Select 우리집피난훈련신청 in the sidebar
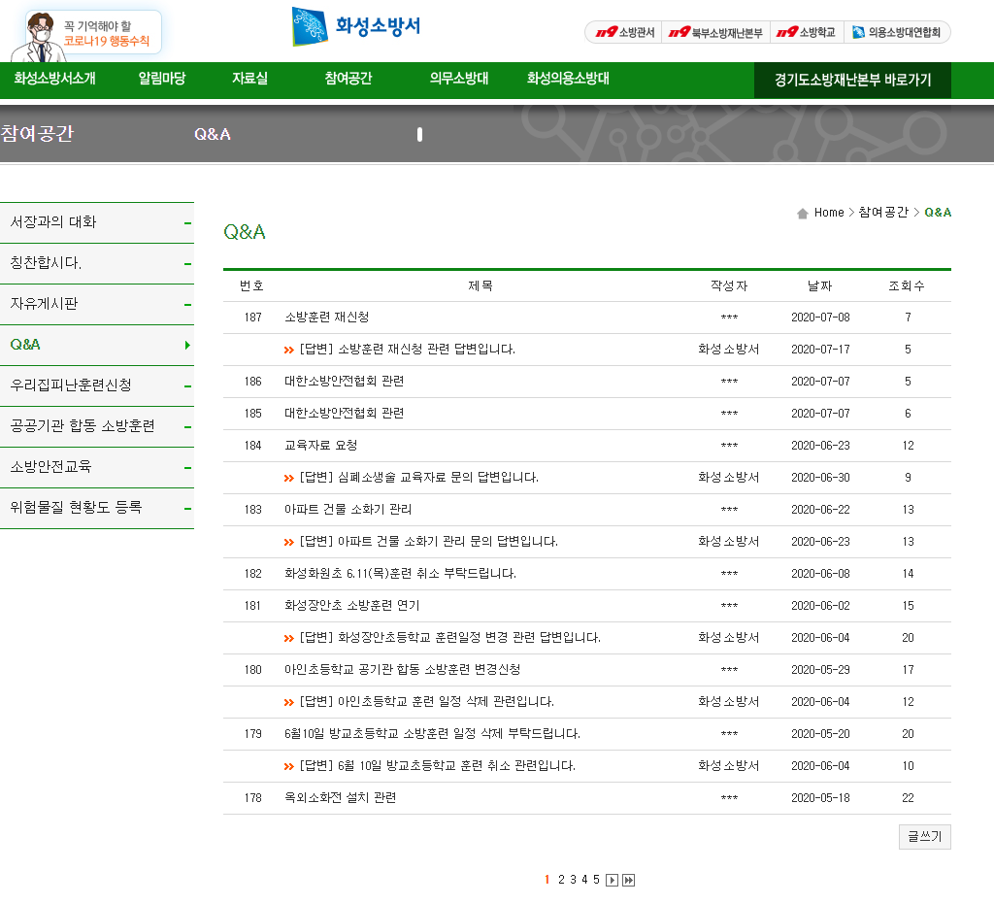The width and height of the screenshot is (994, 904). (x=97, y=385)
